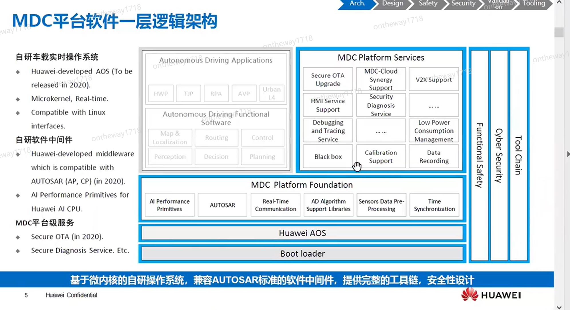Click the Planning box

[262, 156]
